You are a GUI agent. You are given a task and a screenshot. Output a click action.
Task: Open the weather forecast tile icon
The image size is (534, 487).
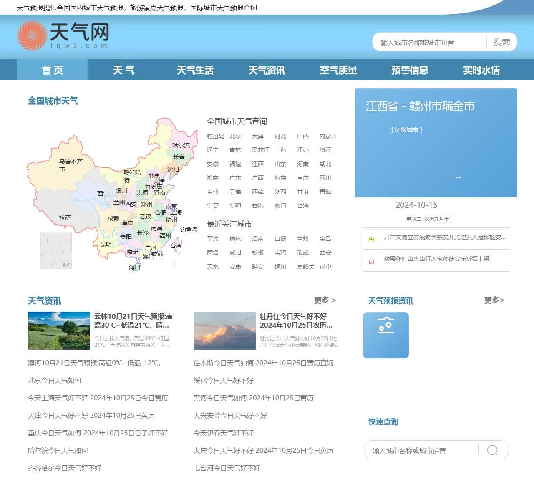(386, 335)
